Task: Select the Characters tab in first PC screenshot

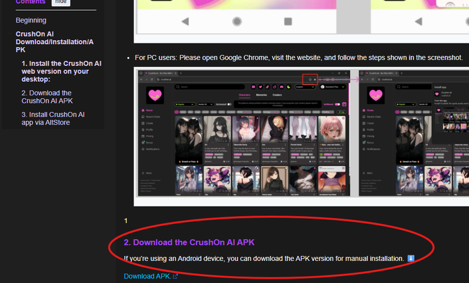Action: (x=244, y=95)
